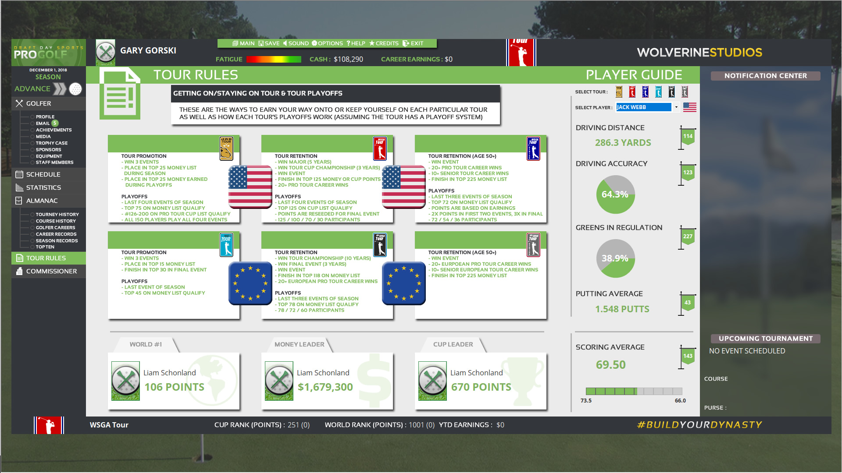Select the red Pro Tour logo icon

pos(632,92)
